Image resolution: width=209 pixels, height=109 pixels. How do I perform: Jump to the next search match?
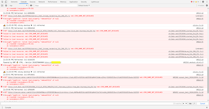[x=186, y=104]
